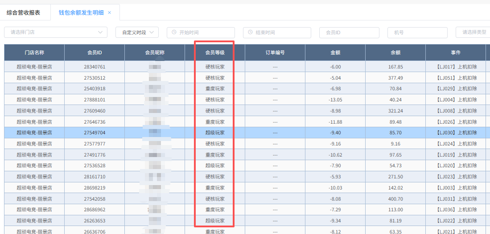Open the 请选择门店 store dropdown
The height and width of the screenshot is (234, 490).
(56, 32)
